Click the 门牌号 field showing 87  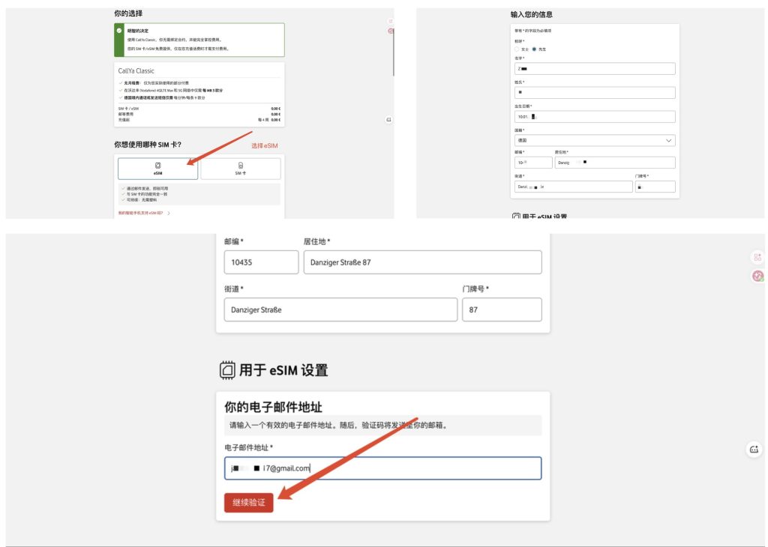click(502, 309)
